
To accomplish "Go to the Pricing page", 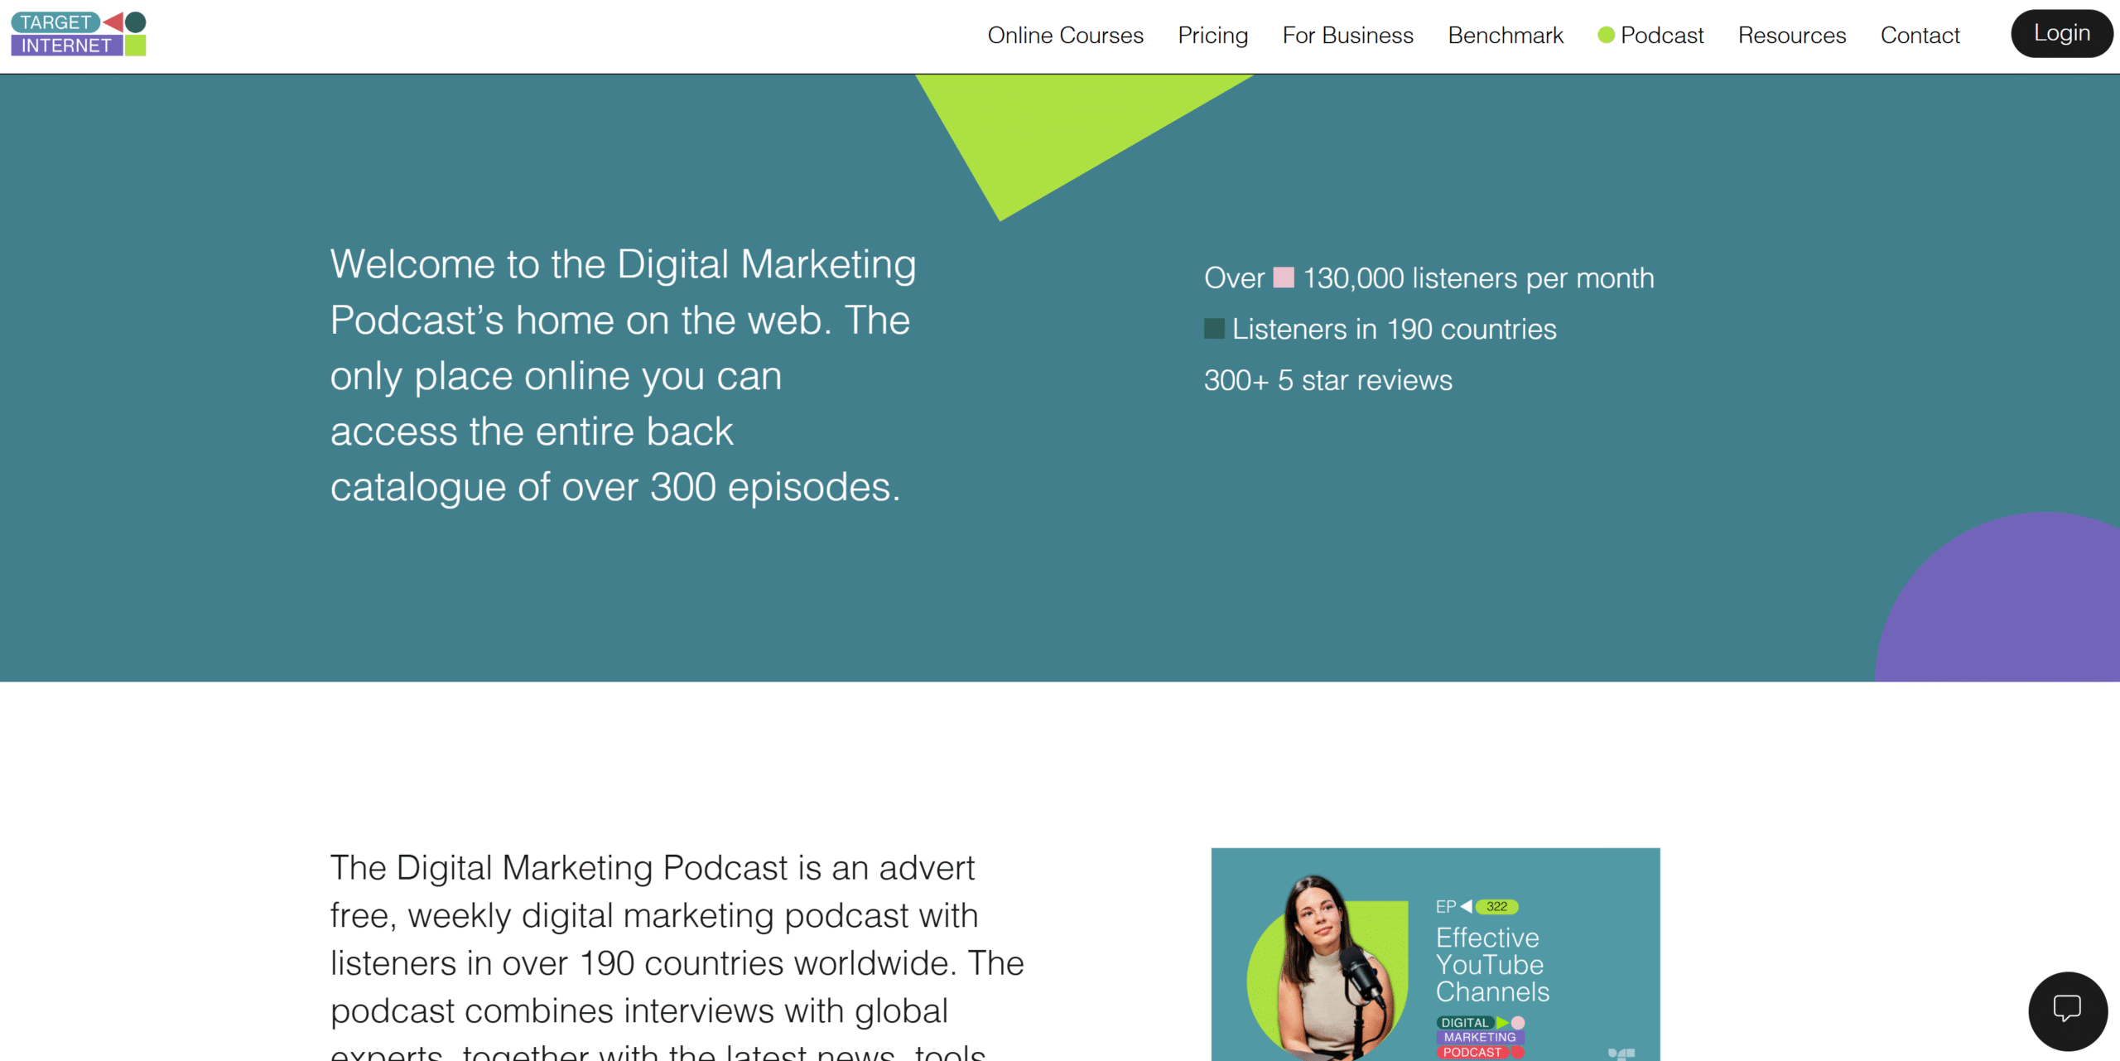I will [x=1212, y=35].
